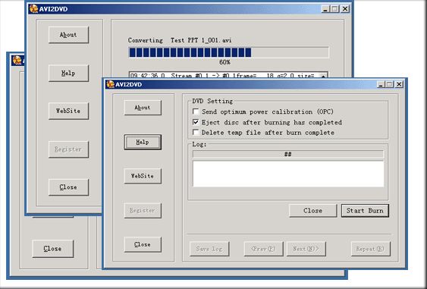Advance with the Next(N) button
Screen dimensions: 427x289
click(306, 249)
